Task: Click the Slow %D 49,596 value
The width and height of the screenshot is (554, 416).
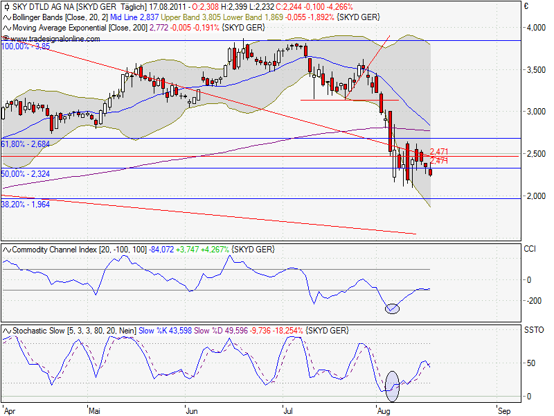Action: (x=221, y=331)
